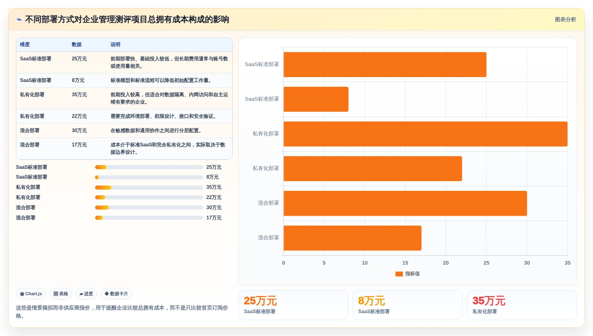Screen dimensions: 593x336
Task: Toggle the 指标值 legend label
Action: pos(412,274)
